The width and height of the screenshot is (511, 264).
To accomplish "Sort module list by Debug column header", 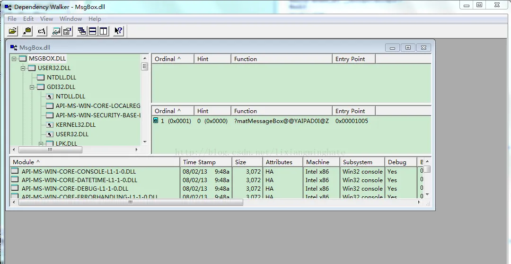I will tap(401, 162).
